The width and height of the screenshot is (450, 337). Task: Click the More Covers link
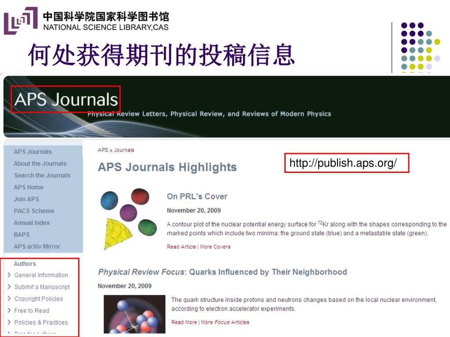(215, 247)
